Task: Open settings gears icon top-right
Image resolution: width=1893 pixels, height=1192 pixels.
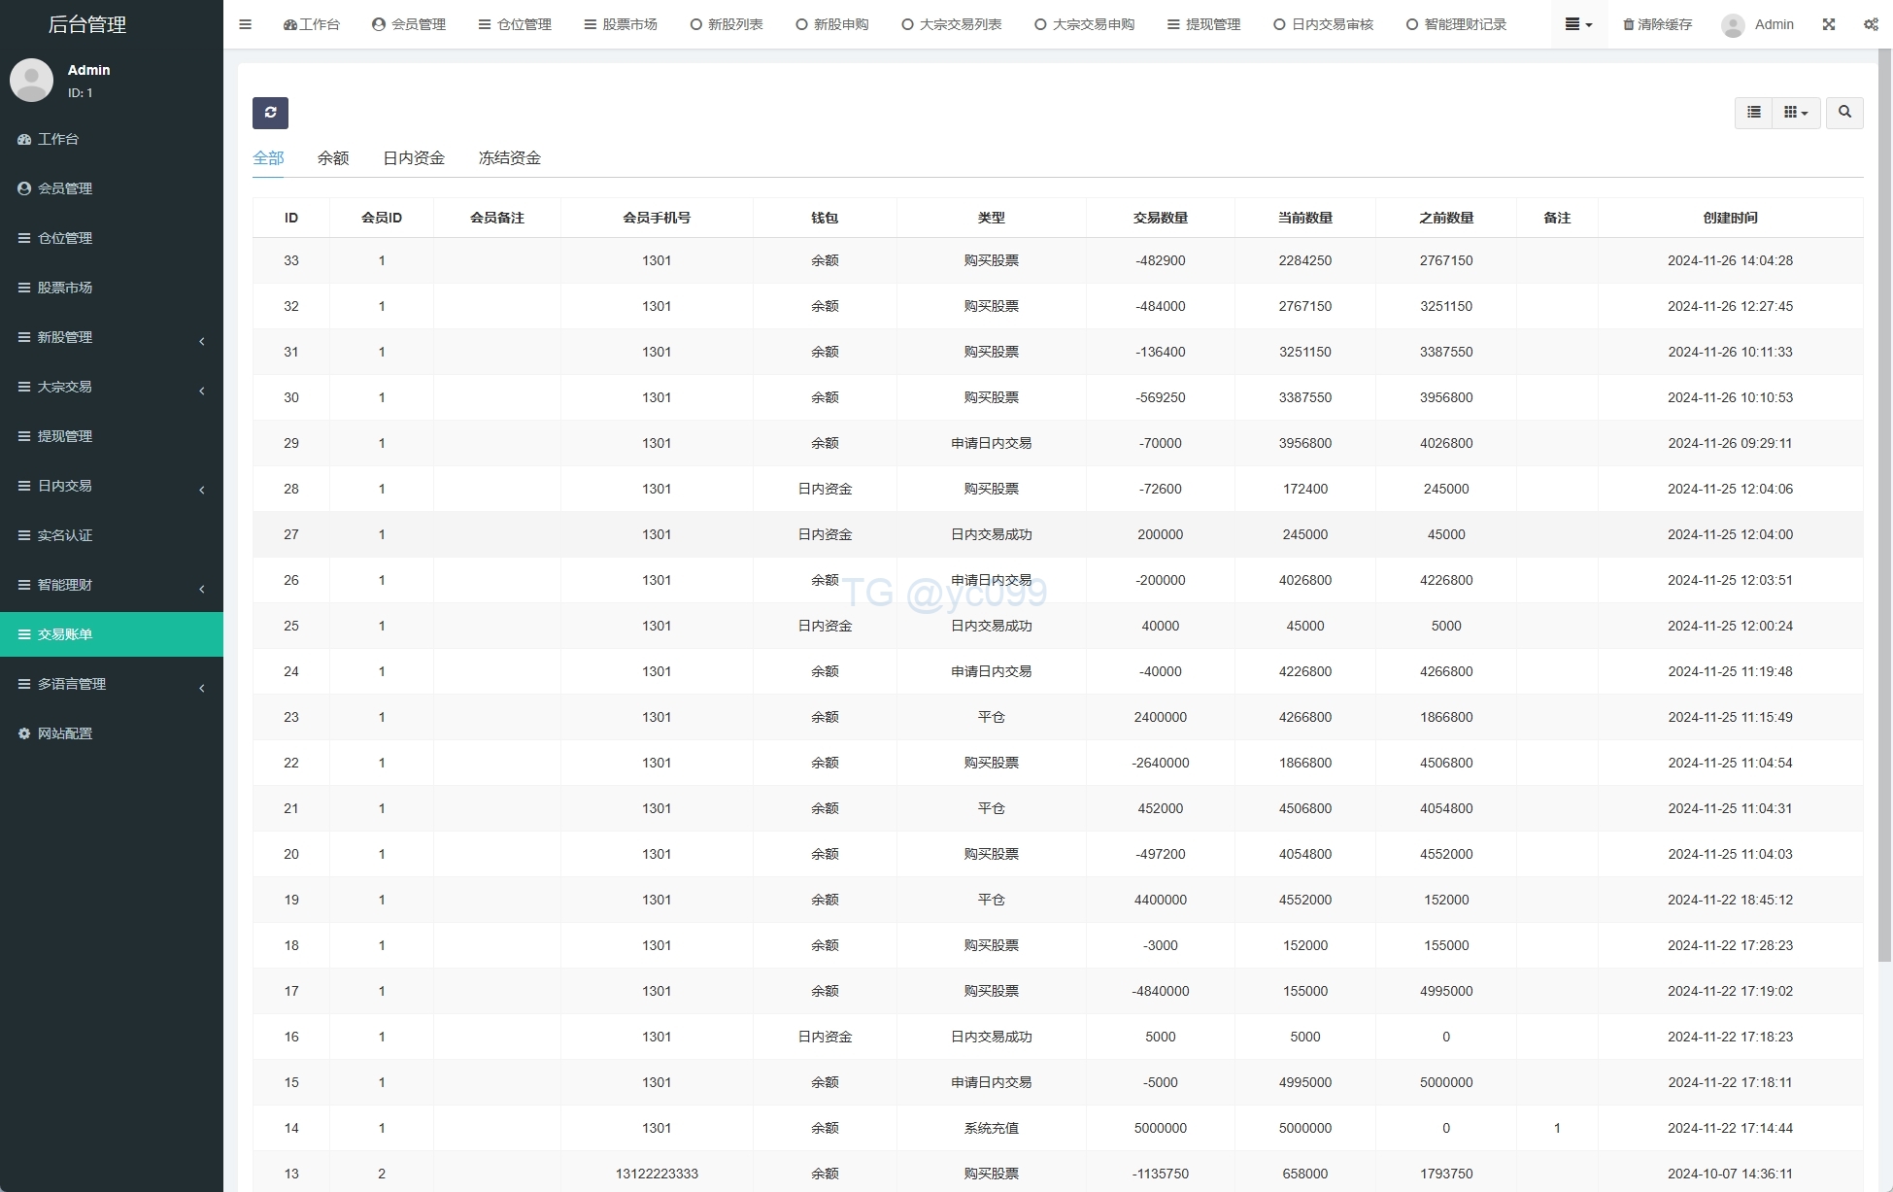Action: (1871, 24)
